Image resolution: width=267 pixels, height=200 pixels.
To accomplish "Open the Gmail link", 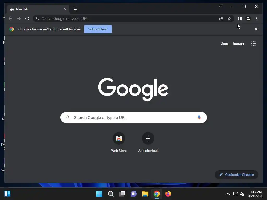I will coord(225,43).
